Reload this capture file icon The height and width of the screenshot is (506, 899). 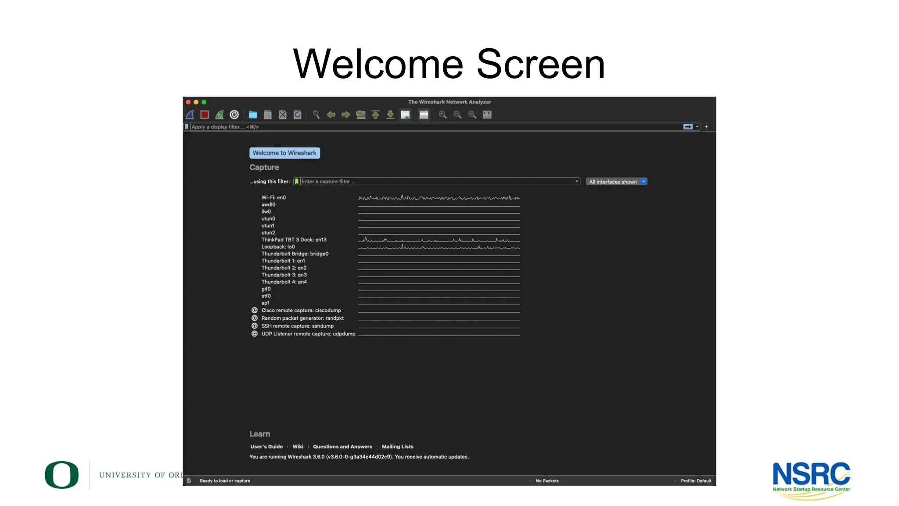(x=298, y=115)
